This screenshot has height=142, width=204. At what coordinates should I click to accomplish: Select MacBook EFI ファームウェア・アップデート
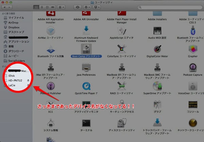coord(122,67)
